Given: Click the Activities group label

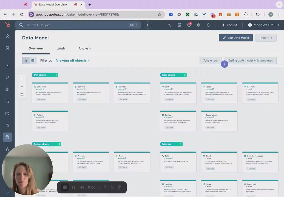Looking at the screenshot, I should pos(172,144).
